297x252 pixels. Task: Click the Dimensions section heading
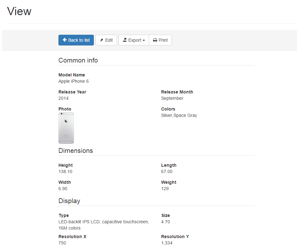[76, 151]
